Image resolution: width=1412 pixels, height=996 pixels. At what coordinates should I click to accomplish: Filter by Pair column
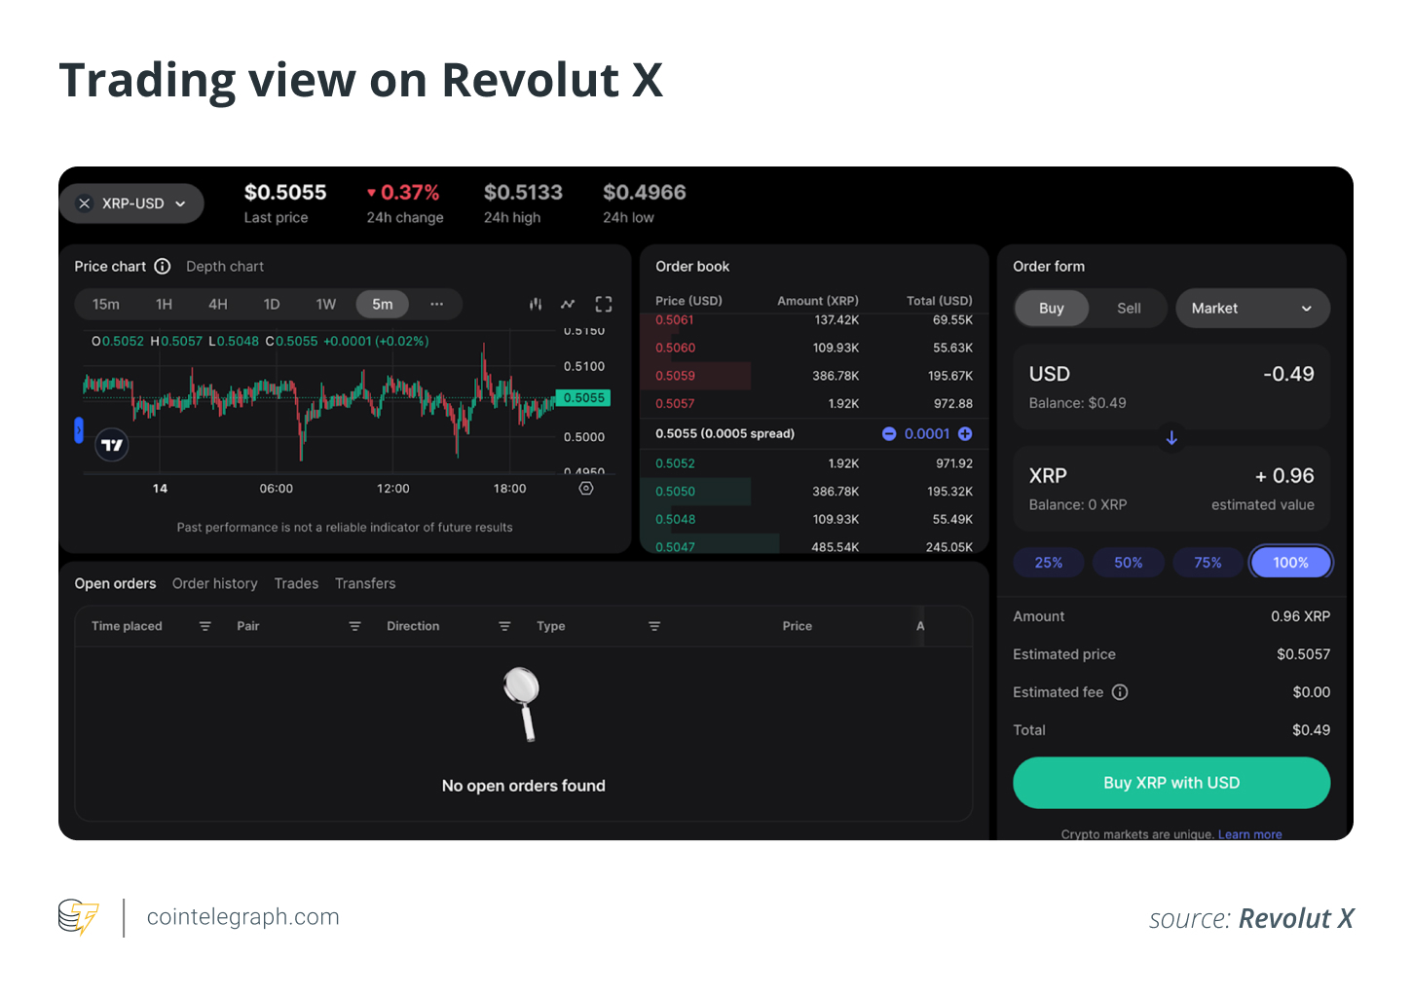pyautogui.click(x=354, y=626)
